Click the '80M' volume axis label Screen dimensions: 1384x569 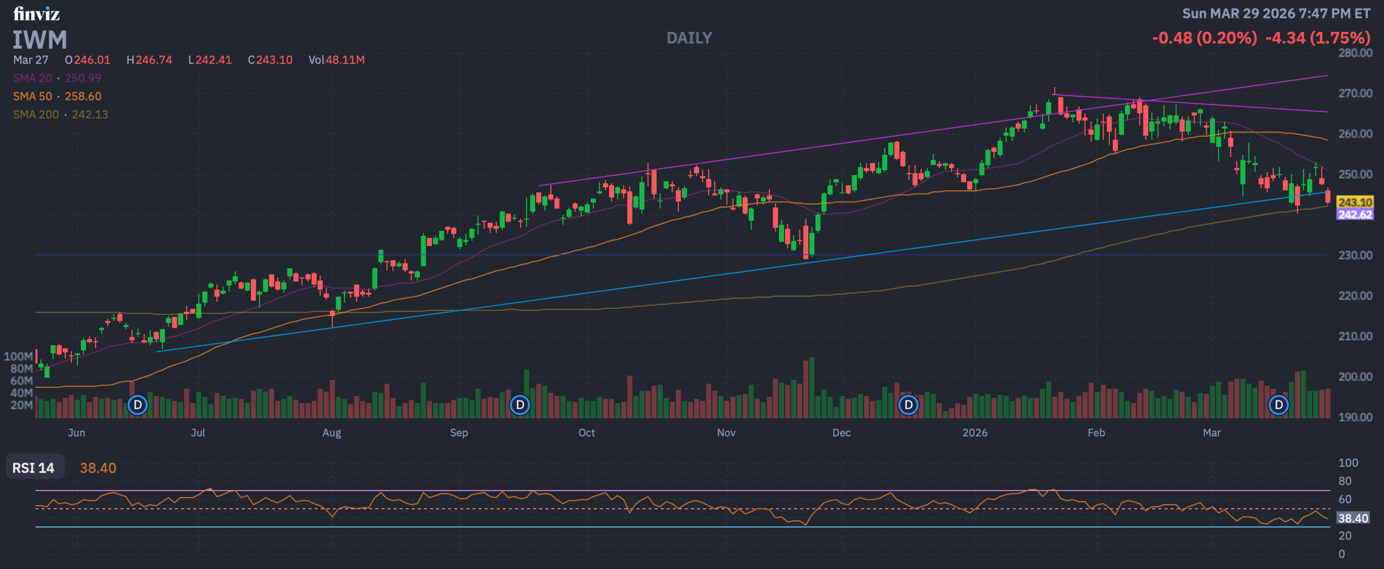click(x=22, y=369)
